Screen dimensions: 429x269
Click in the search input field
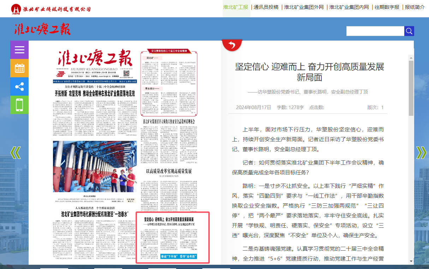(375, 31)
